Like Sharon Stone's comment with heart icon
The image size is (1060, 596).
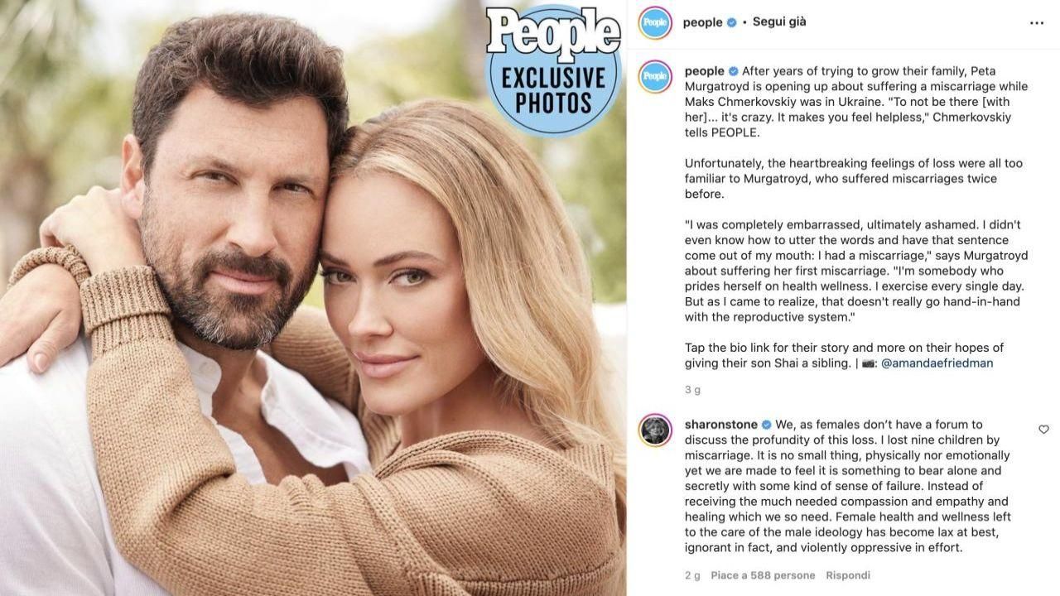pyautogui.click(x=1043, y=430)
